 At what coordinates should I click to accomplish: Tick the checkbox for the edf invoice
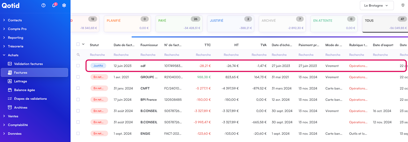coord(78,66)
